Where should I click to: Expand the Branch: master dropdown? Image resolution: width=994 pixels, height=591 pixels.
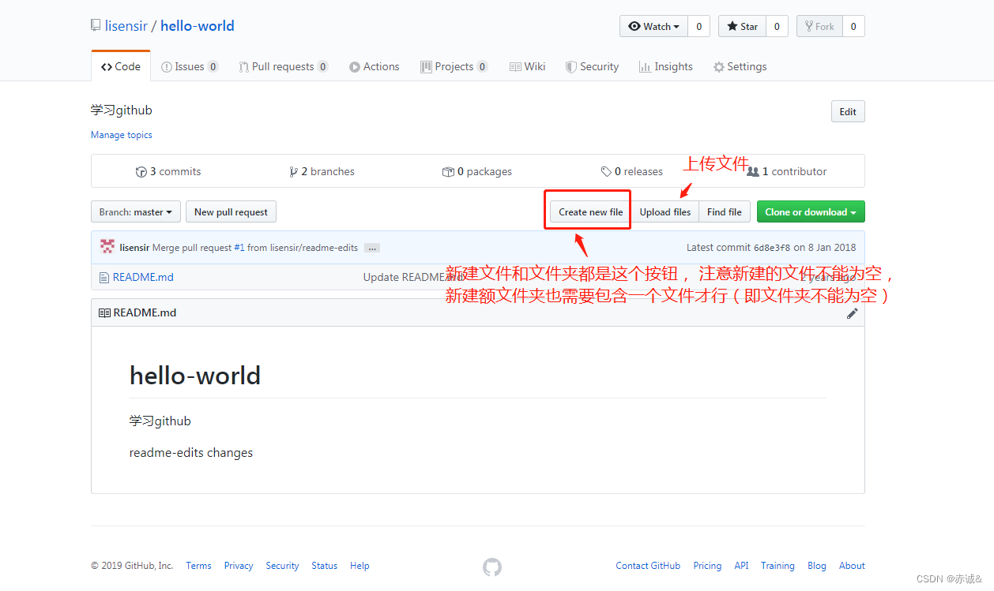pyautogui.click(x=136, y=211)
